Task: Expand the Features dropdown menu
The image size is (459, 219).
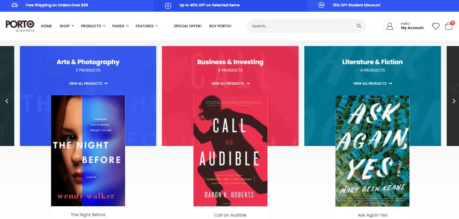Action: click(146, 26)
